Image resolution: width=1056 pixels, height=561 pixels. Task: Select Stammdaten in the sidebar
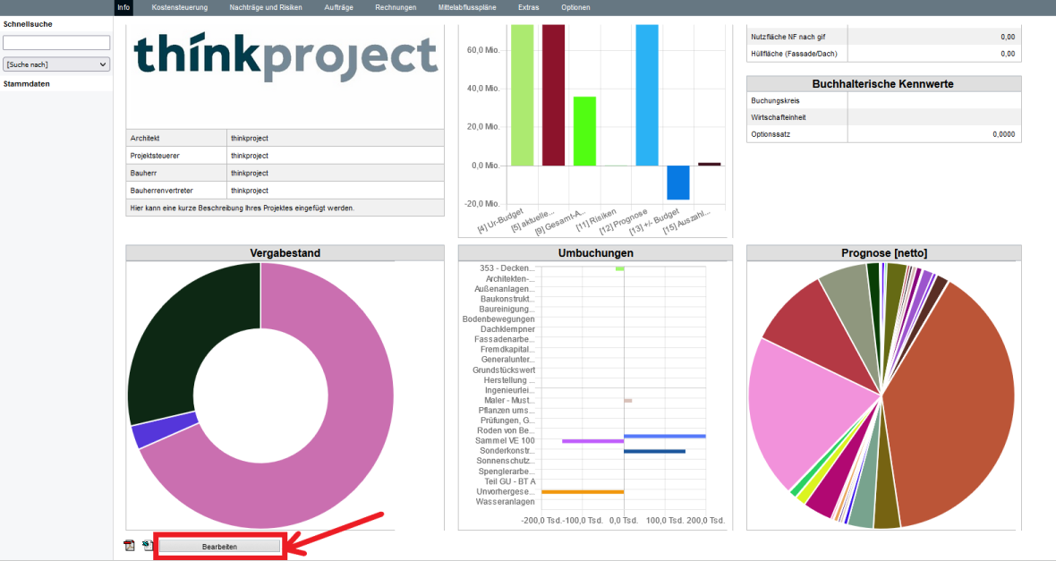tap(27, 84)
